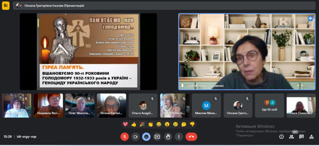Open the chat messages panel
The width and height of the screenshot is (319, 146).
pos(301,137)
